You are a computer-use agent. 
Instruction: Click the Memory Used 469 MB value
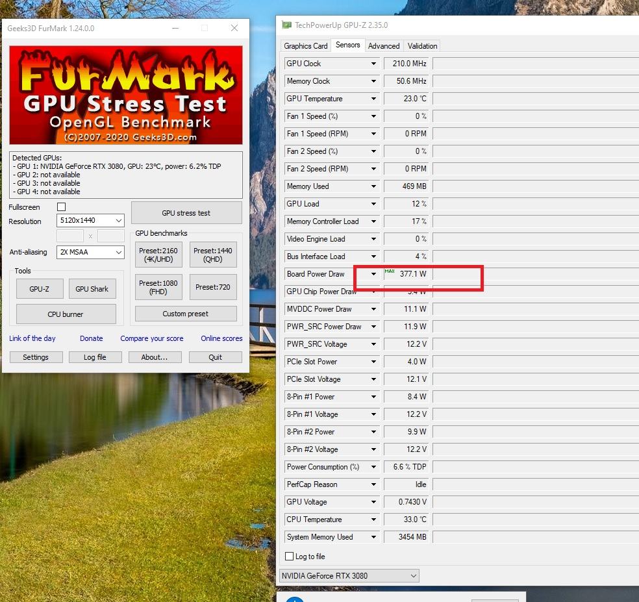click(407, 186)
